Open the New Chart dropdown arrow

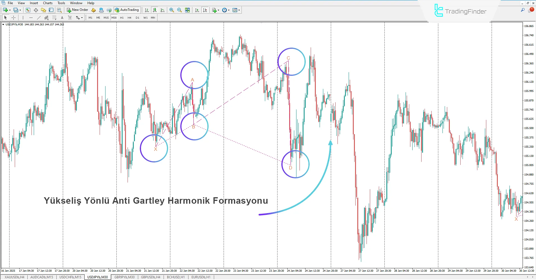point(9,10)
